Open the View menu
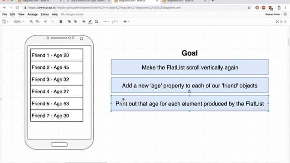The height and width of the screenshot is (163, 290). pyautogui.click(x=21, y=14)
